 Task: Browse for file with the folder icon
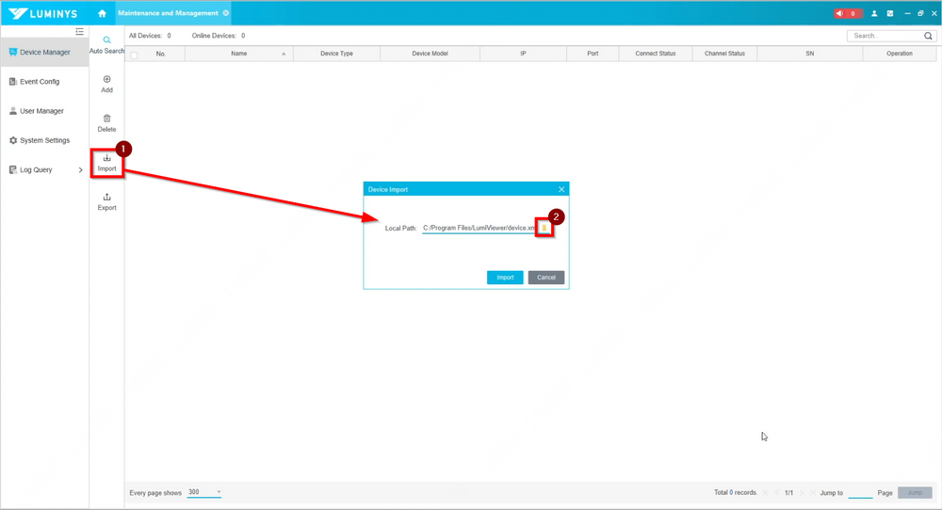pyautogui.click(x=544, y=228)
